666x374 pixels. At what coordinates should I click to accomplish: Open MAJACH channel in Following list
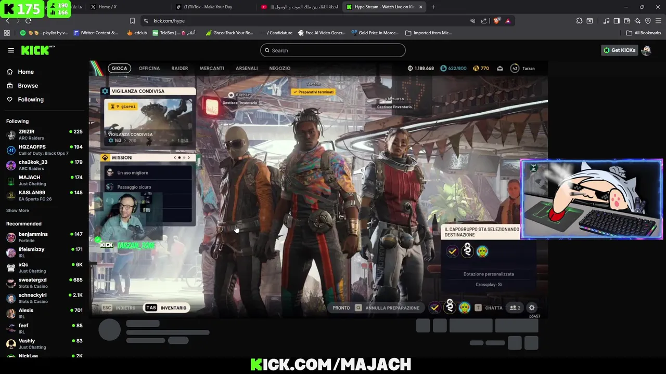click(44, 180)
